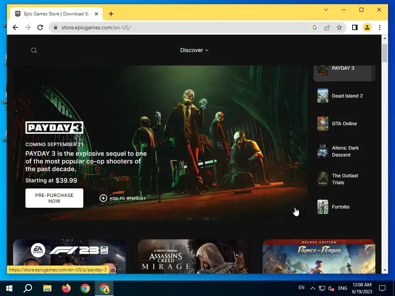
Task: Click the address bar URL field
Action: [181, 27]
